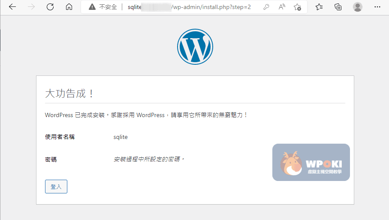This screenshot has width=389, height=220.
Task: Click the 登入 login button
Action: point(56,187)
